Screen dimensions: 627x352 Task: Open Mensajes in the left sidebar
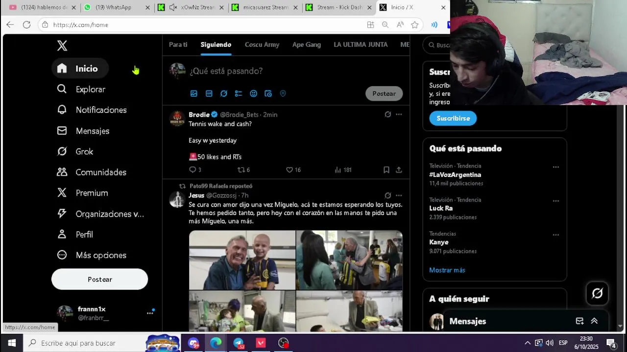pyautogui.click(x=83, y=131)
